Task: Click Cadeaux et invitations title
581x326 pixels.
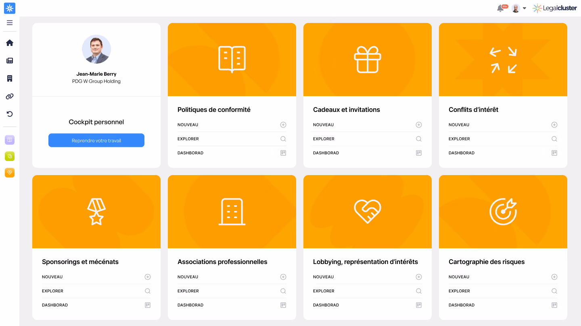Action: click(x=347, y=109)
